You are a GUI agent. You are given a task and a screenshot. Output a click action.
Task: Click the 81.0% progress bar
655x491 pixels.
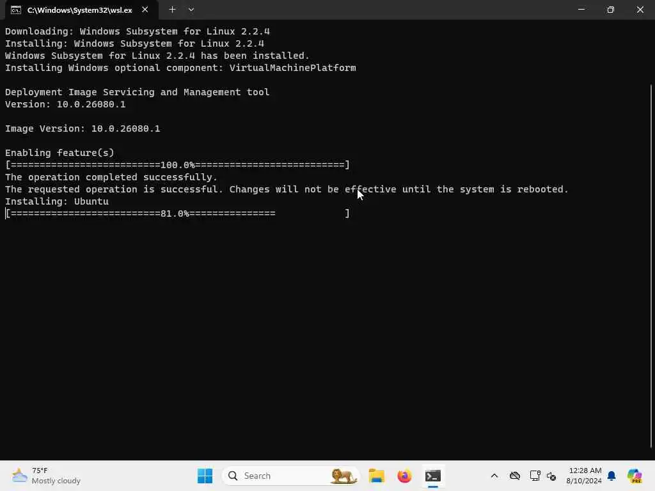[x=177, y=214]
